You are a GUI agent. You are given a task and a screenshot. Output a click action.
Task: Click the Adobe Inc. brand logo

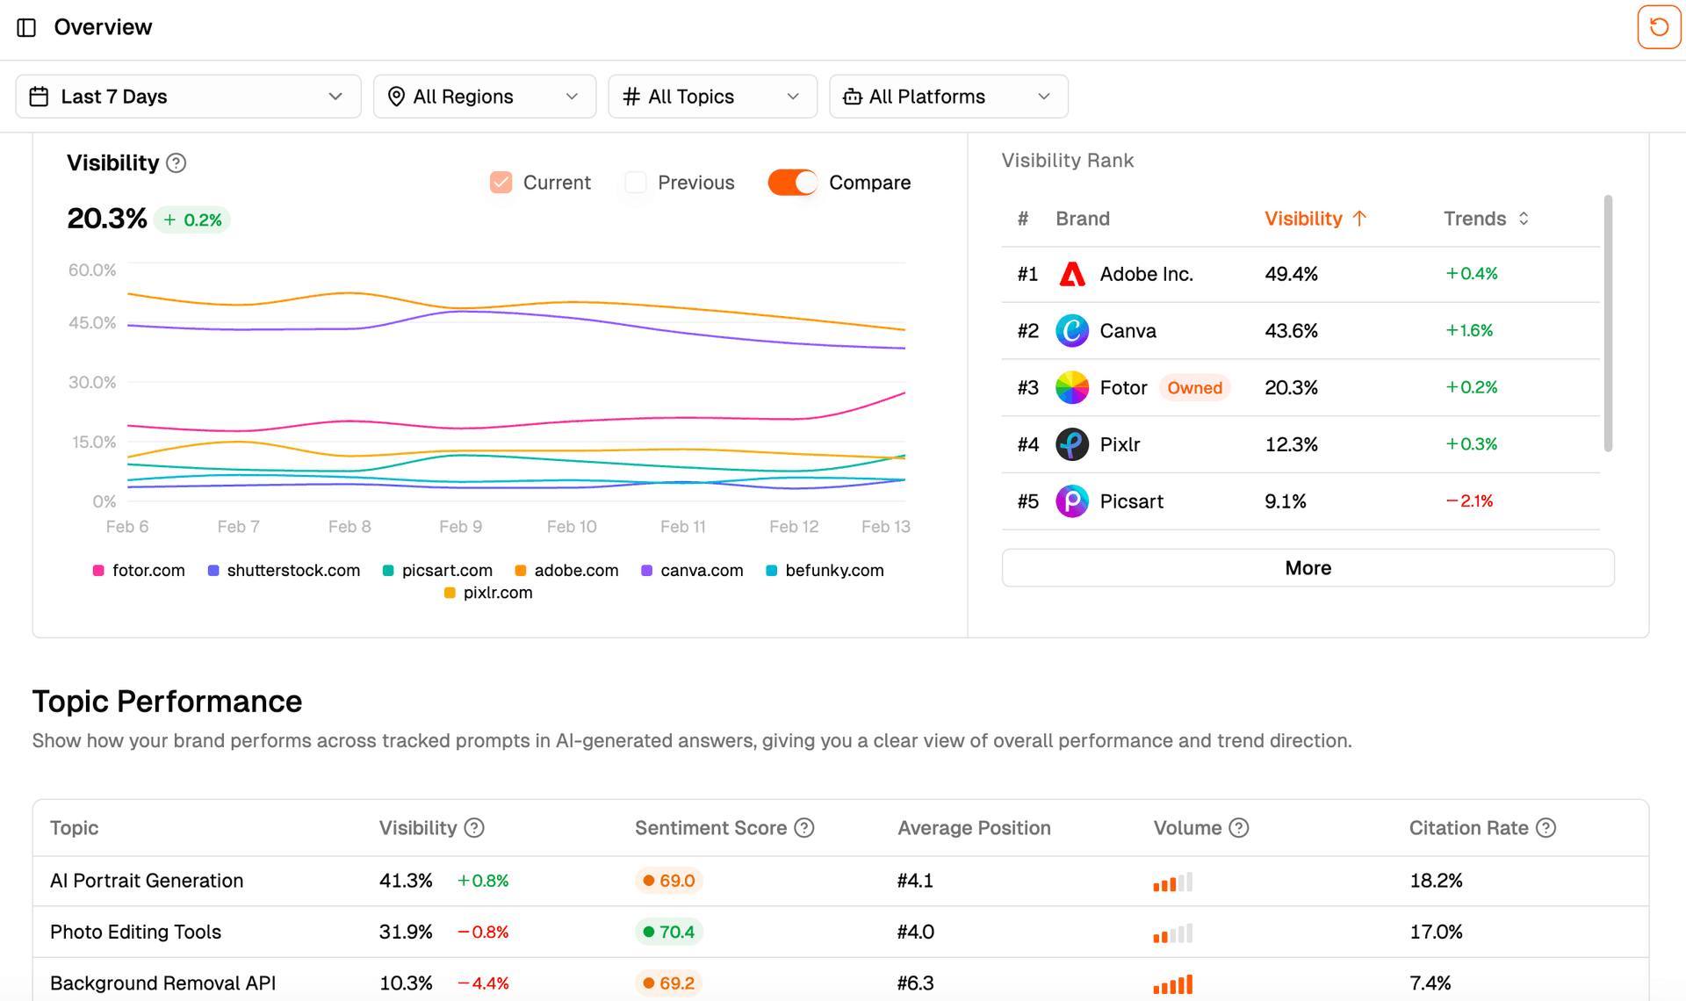(x=1071, y=274)
